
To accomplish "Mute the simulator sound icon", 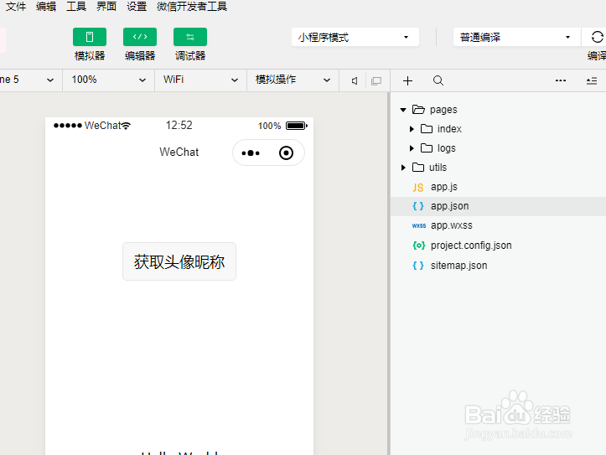I will point(355,80).
